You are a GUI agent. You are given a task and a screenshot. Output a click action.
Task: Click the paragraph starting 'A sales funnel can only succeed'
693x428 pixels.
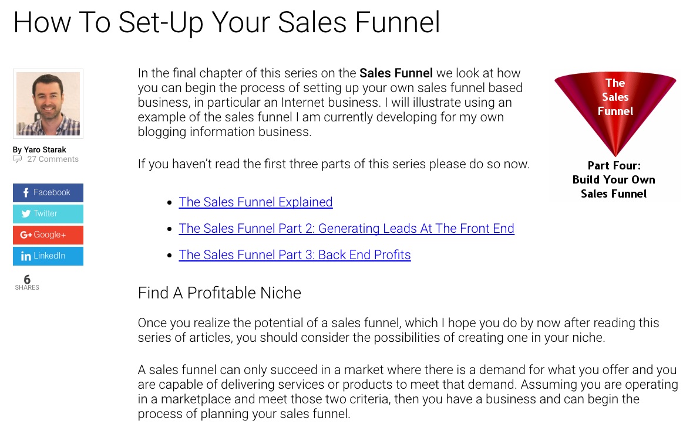tap(408, 392)
